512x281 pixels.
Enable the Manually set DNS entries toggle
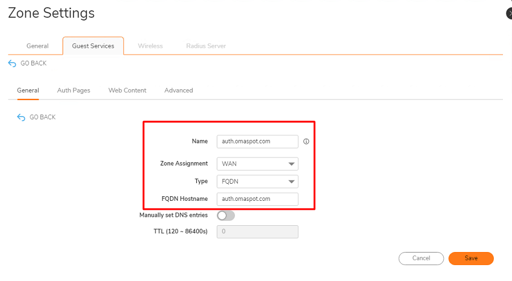pos(226,216)
